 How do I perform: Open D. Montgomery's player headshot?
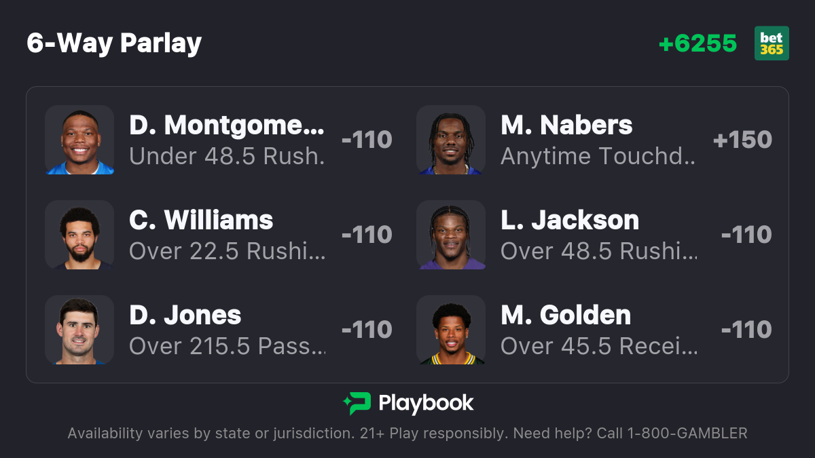pyautogui.click(x=79, y=140)
